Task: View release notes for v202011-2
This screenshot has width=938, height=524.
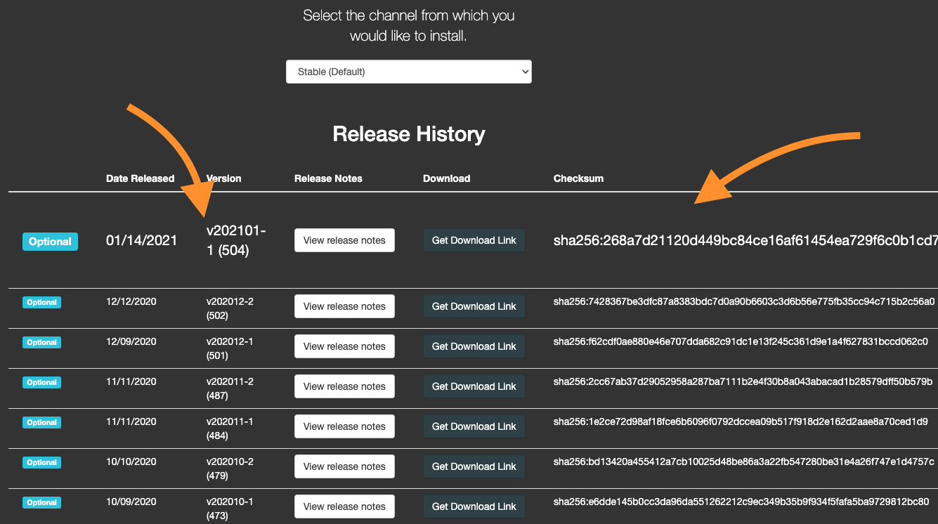Action: click(344, 386)
